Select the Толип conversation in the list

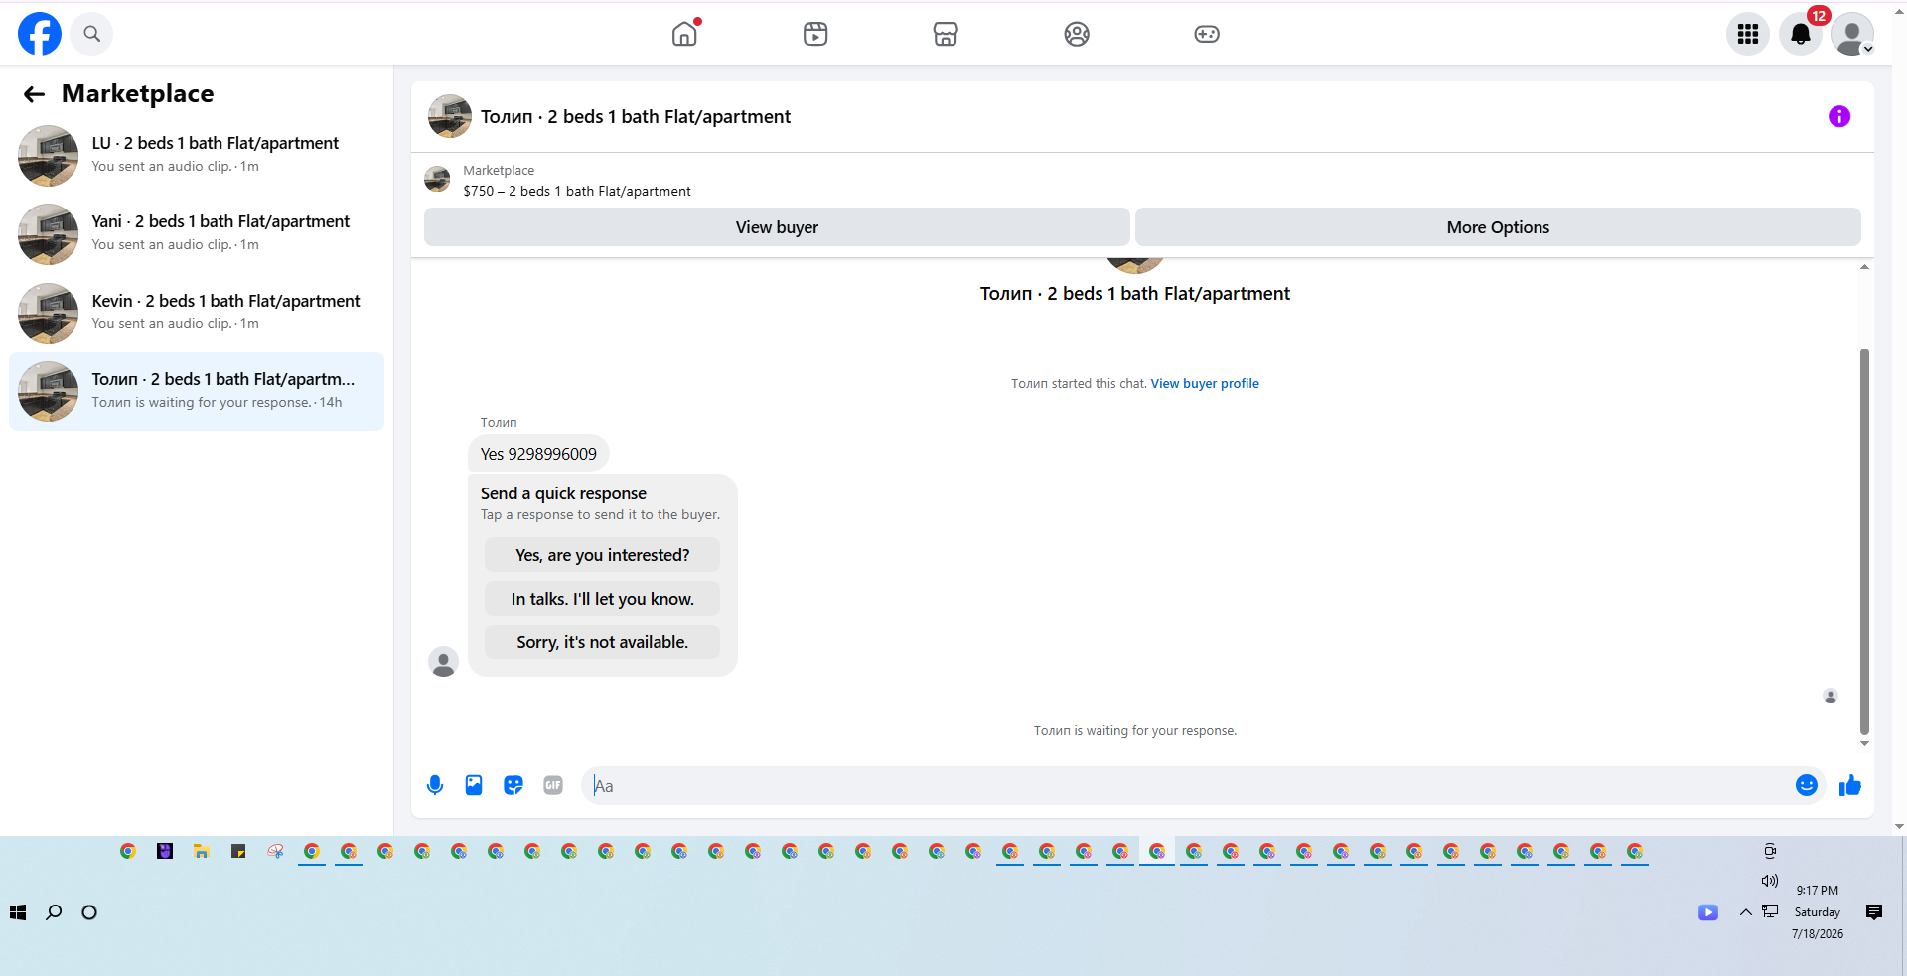(197, 391)
